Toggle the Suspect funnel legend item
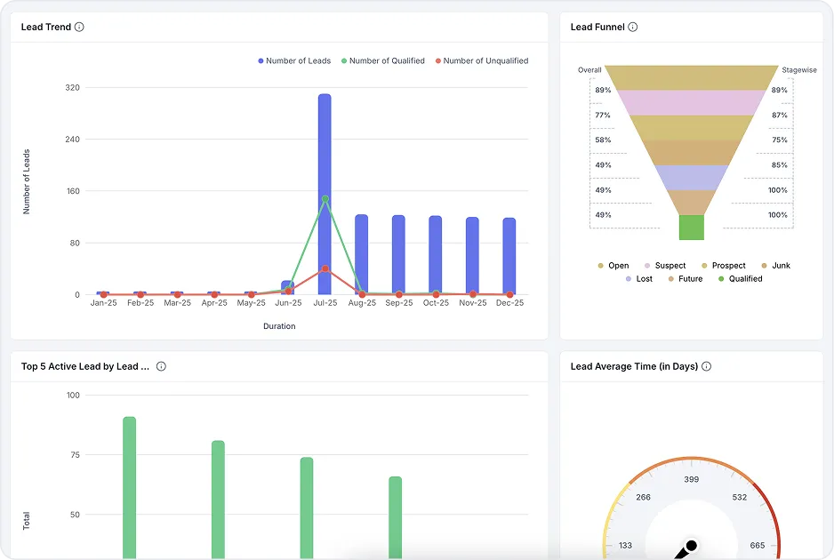834x560 pixels. [665, 266]
